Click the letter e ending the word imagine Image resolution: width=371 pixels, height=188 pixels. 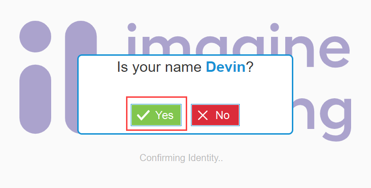coord(335,51)
